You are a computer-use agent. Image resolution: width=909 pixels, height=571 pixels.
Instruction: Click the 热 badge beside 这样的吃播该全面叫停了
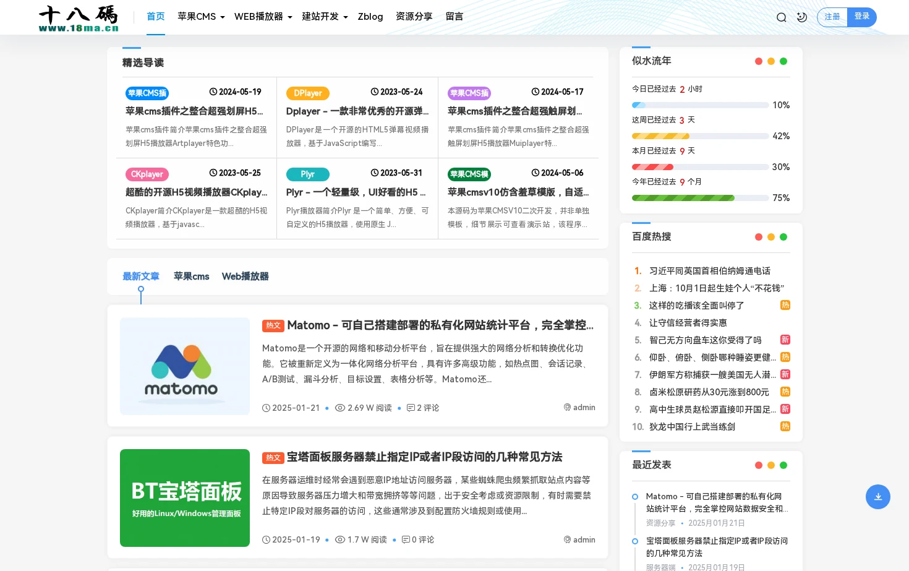pos(785,305)
